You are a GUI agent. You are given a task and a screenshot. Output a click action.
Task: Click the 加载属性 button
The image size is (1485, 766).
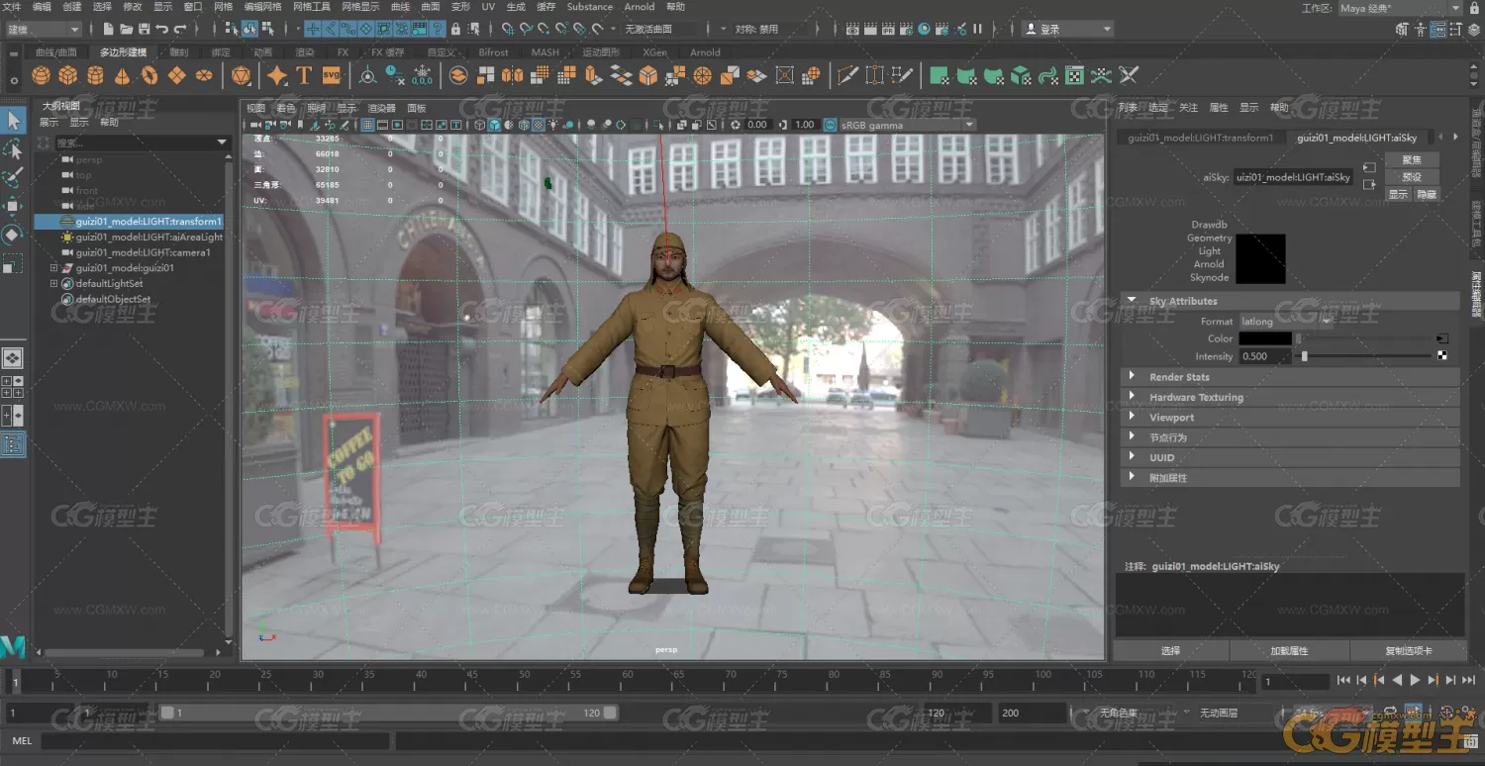(x=1289, y=651)
